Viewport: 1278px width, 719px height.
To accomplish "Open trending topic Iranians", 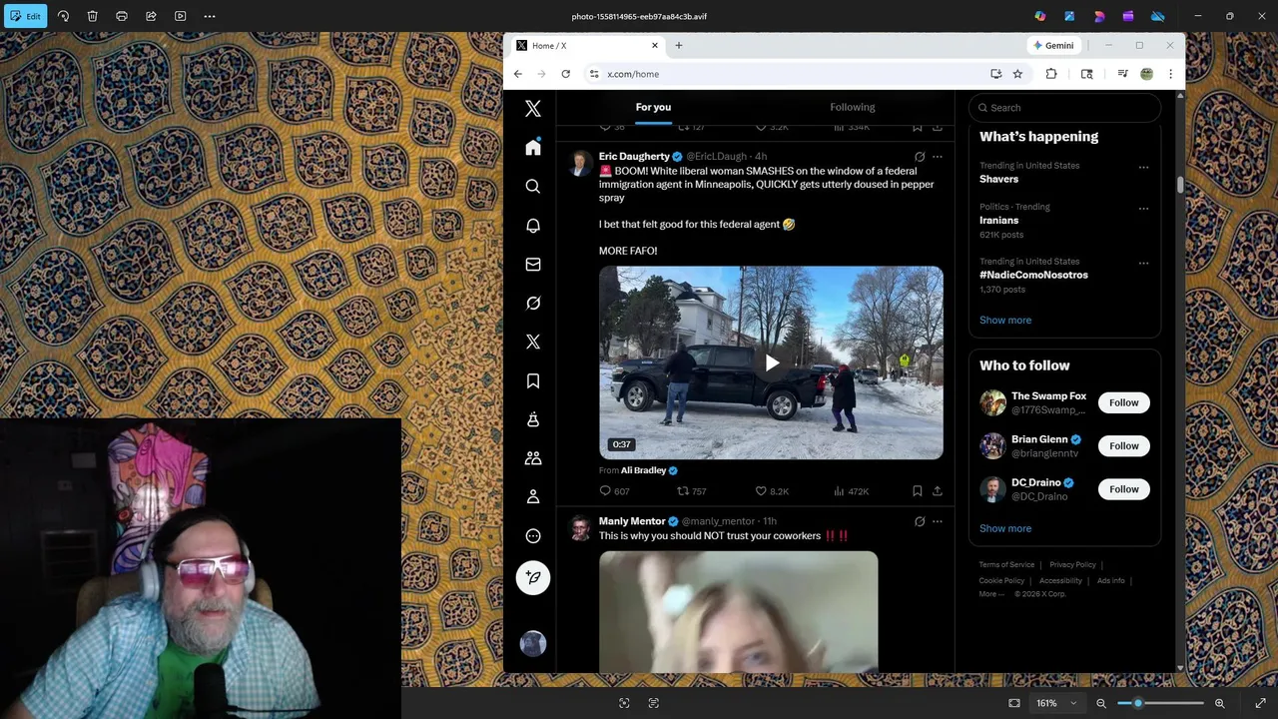I will coord(998,220).
